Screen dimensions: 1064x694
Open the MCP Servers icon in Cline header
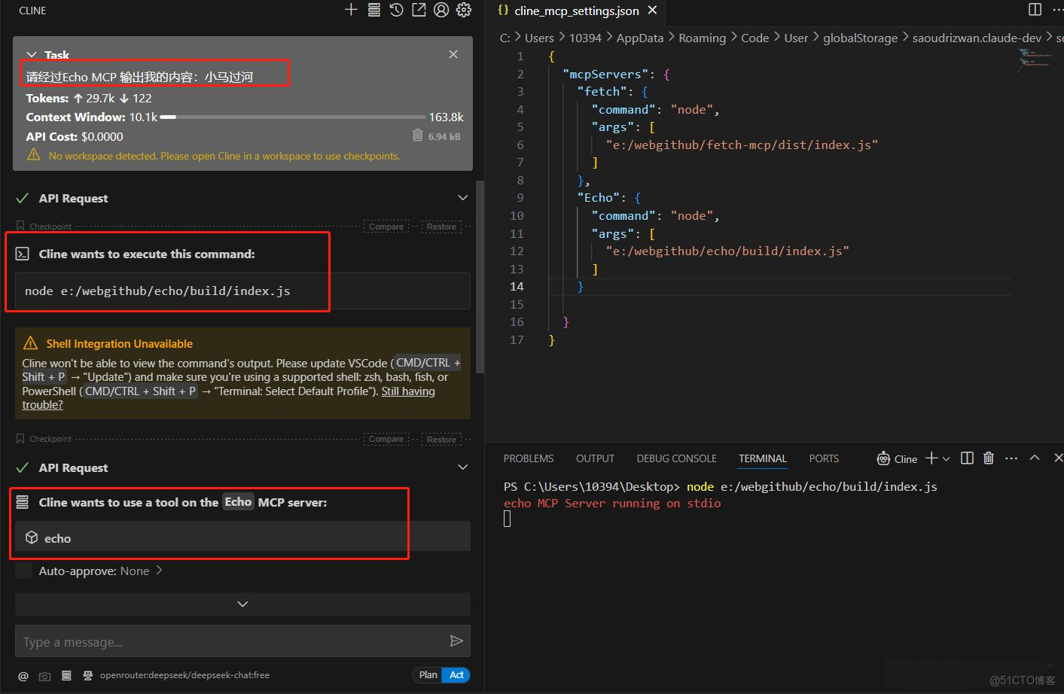tap(373, 10)
